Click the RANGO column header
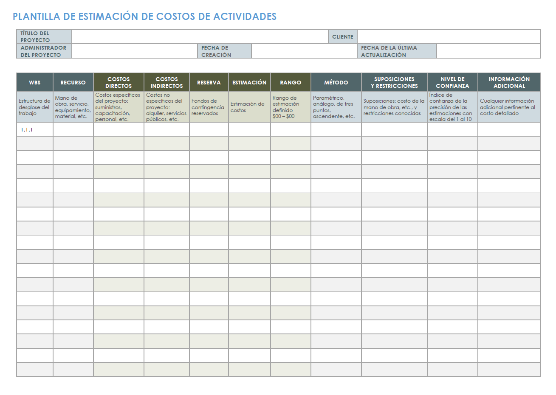 coord(291,82)
